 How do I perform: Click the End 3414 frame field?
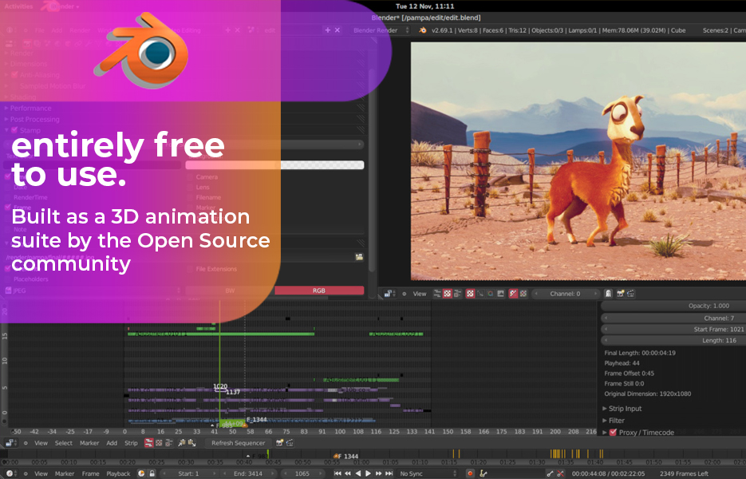point(248,473)
